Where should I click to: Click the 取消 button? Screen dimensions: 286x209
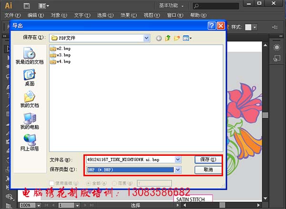pyautogui.click(x=208, y=169)
